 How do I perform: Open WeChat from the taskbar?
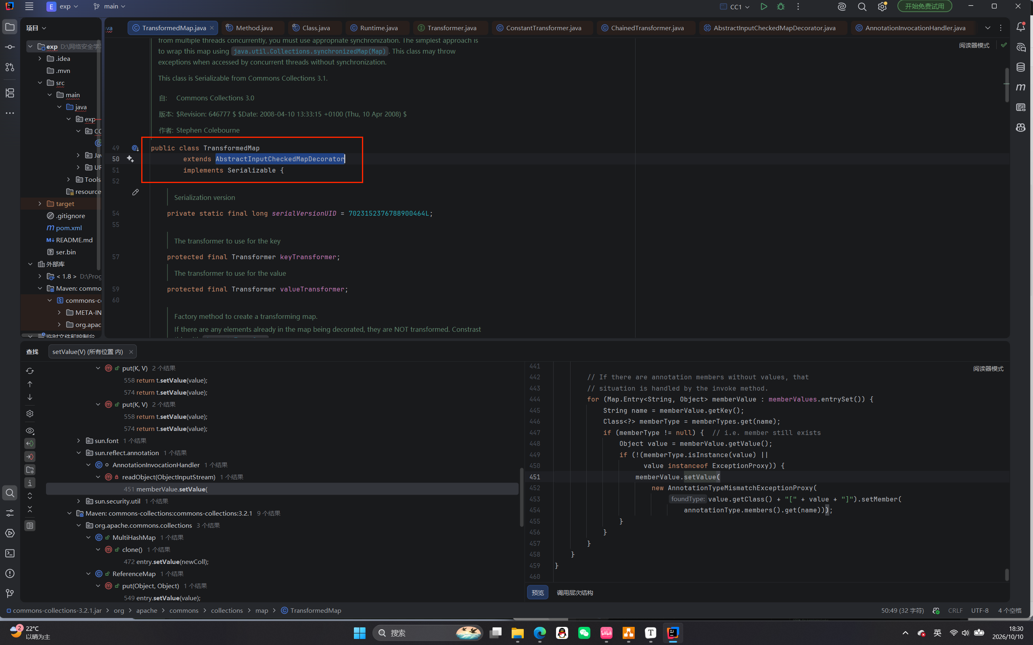click(584, 633)
